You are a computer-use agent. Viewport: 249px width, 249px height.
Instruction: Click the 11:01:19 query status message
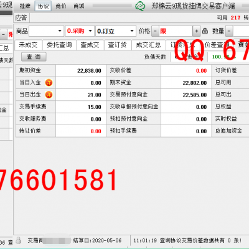pyautogui.click(x=187, y=240)
